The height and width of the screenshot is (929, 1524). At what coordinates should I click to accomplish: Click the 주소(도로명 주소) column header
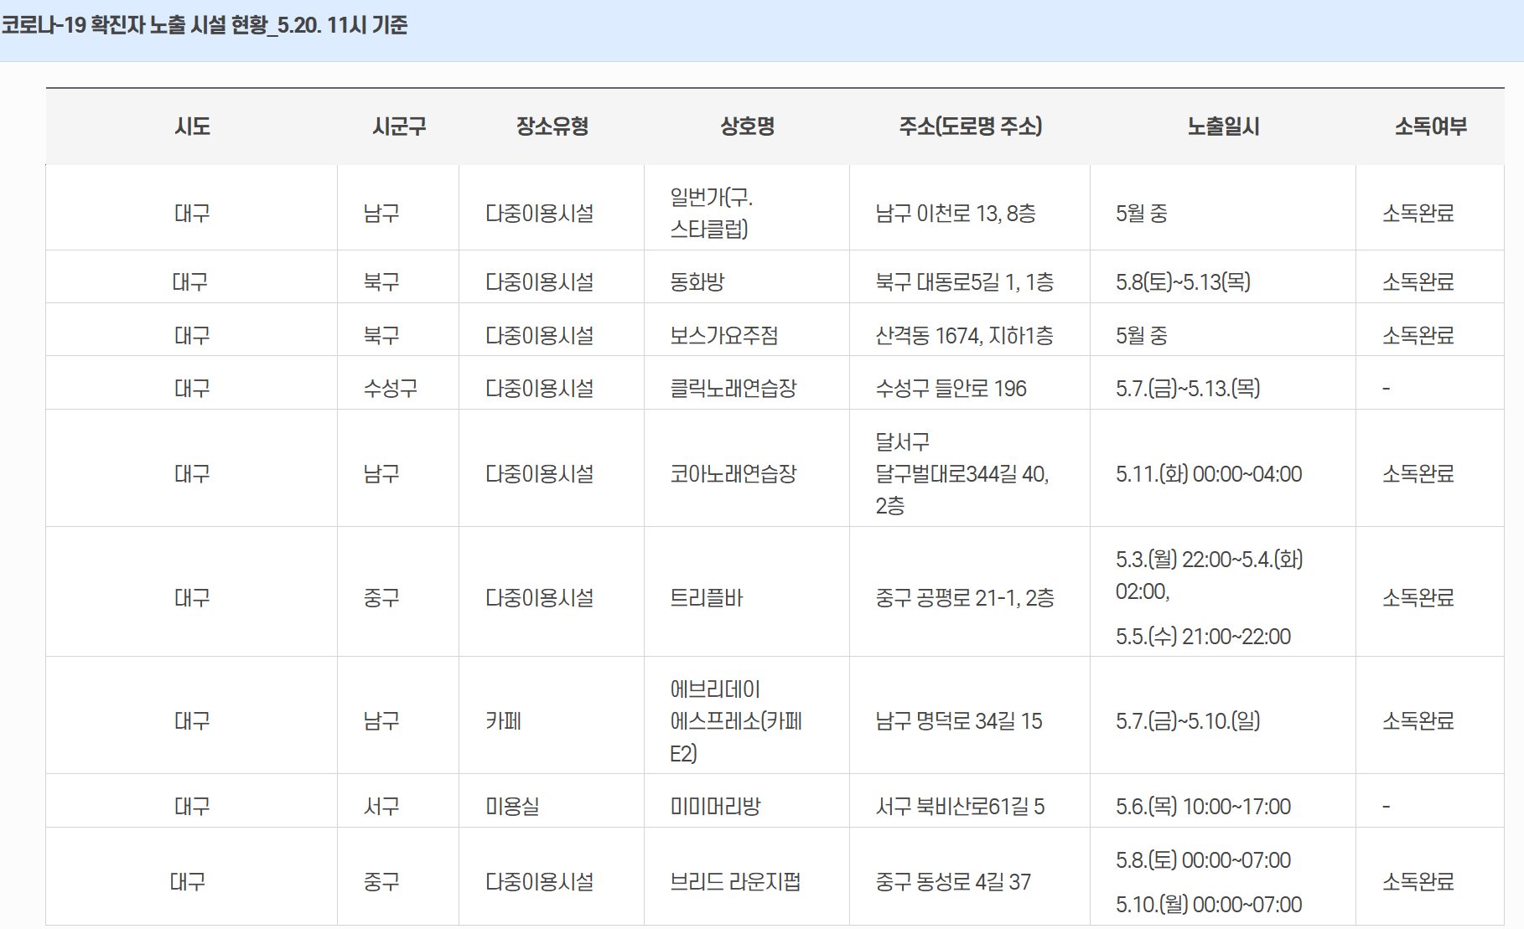(970, 126)
